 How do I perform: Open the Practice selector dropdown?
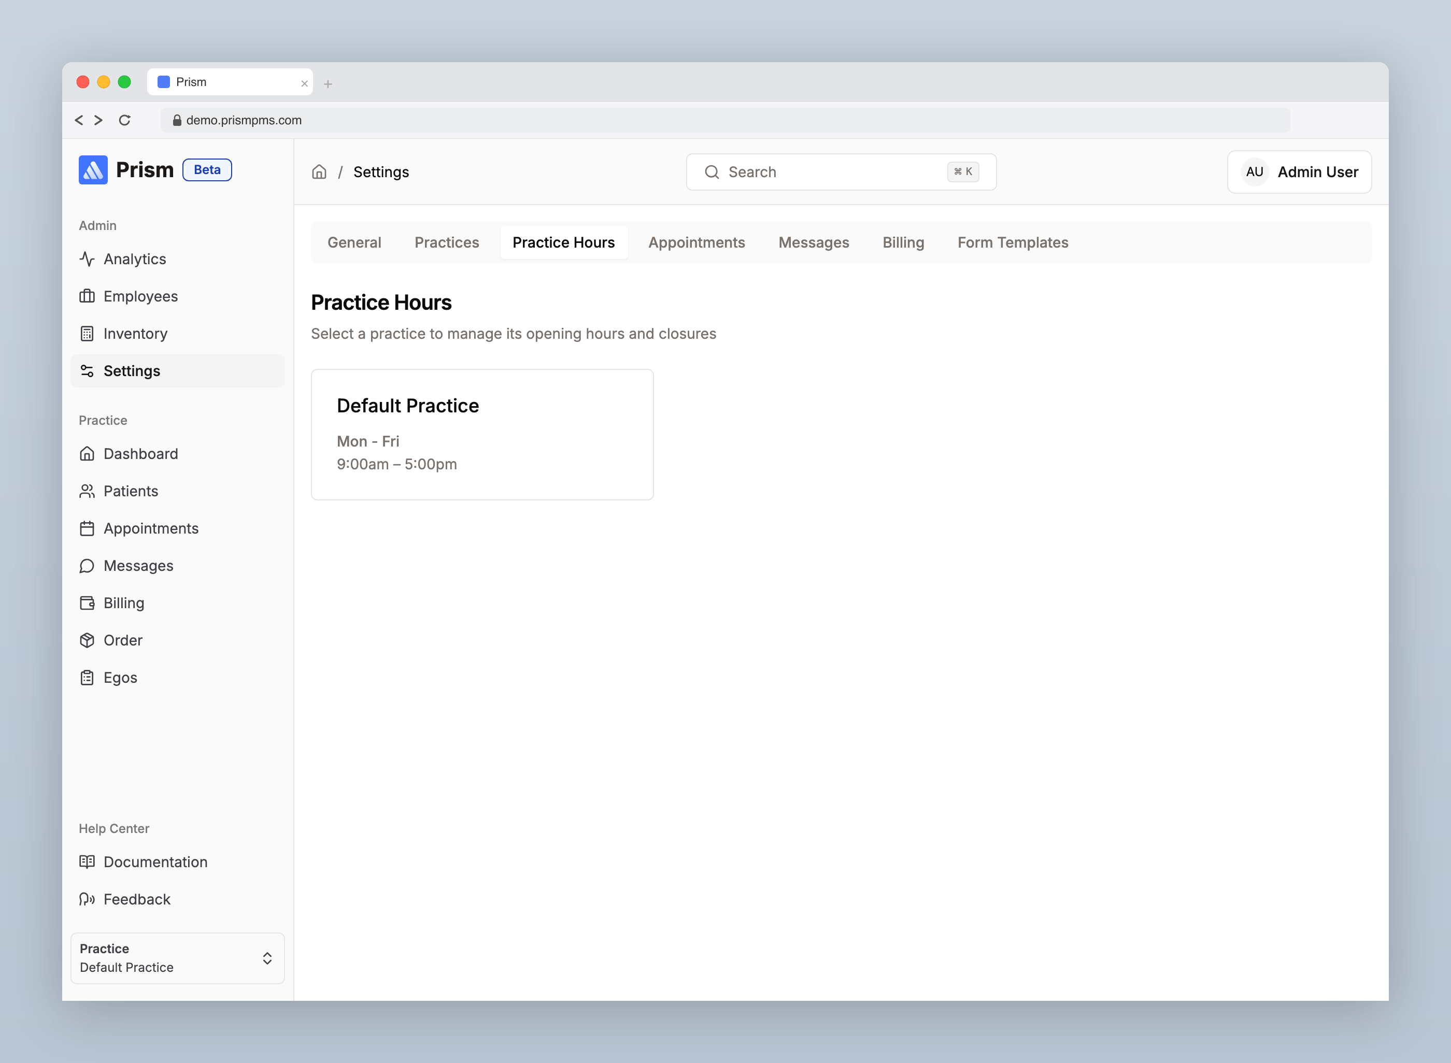click(177, 958)
